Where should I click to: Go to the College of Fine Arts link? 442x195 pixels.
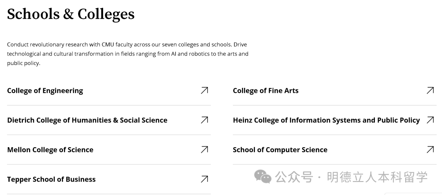(266, 91)
